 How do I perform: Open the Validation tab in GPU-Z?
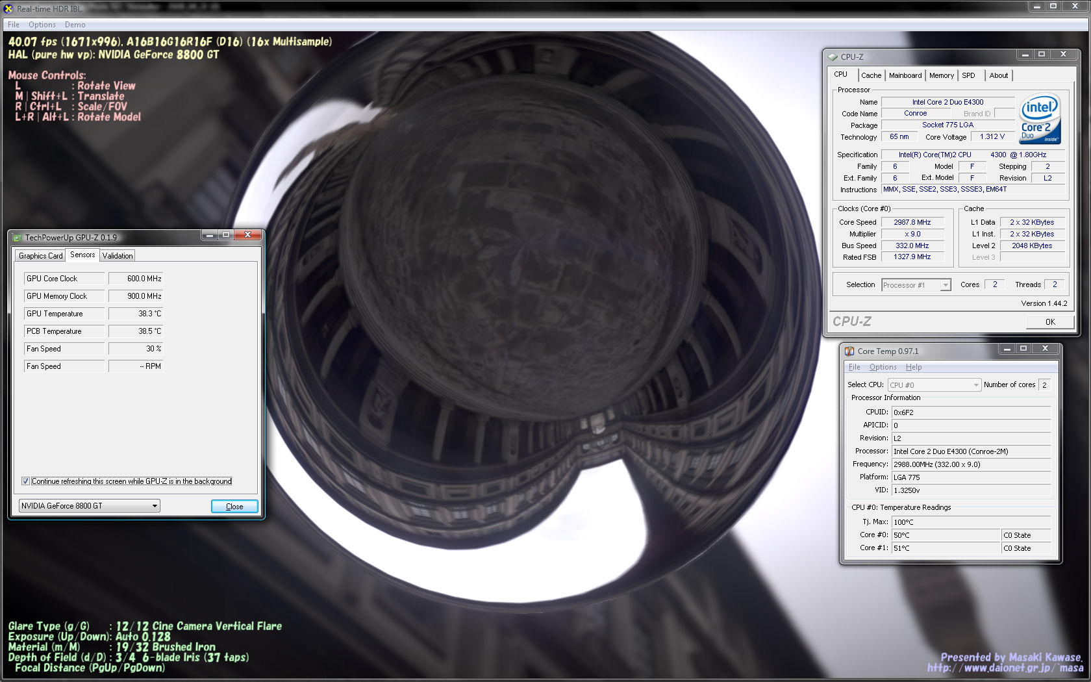coord(118,256)
